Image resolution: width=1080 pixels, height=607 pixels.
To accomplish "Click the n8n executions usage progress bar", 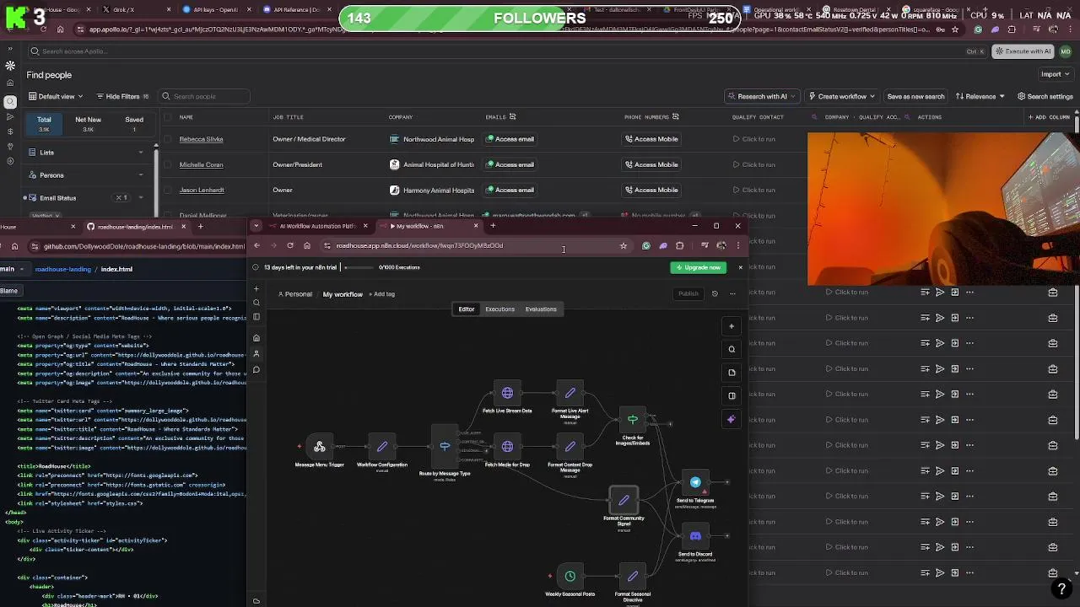I will click(x=358, y=267).
